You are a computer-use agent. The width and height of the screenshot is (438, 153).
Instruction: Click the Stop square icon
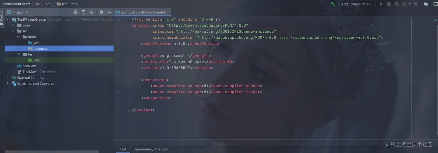pos(416,4)
